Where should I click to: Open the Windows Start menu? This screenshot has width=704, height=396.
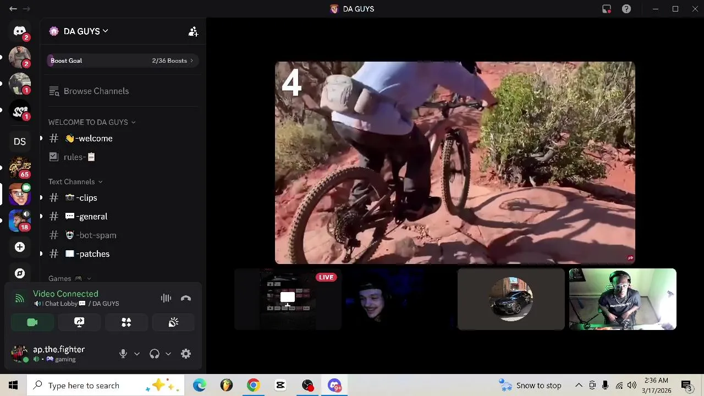[13, 385]
